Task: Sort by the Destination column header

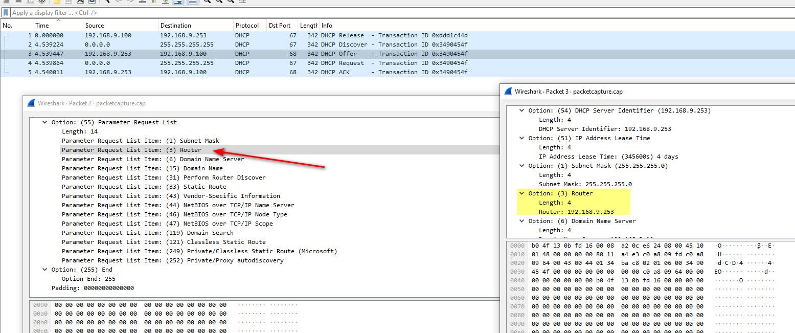Action: [195, 26]
